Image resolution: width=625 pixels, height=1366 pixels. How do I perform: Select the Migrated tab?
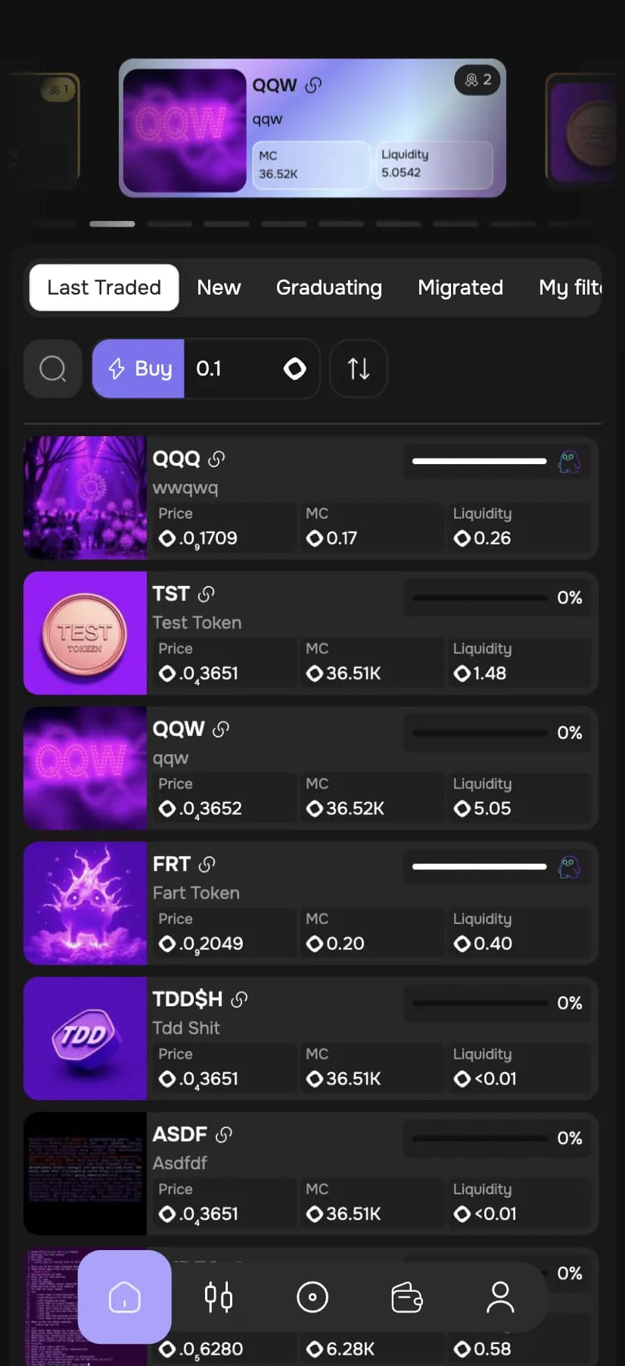[460, 288]
